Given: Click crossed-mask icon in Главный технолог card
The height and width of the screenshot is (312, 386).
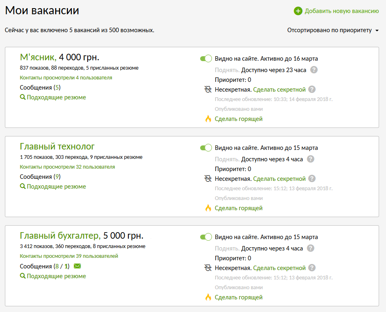Looking at the screenshot, I should pyautogui.click(x=208, y=178).
